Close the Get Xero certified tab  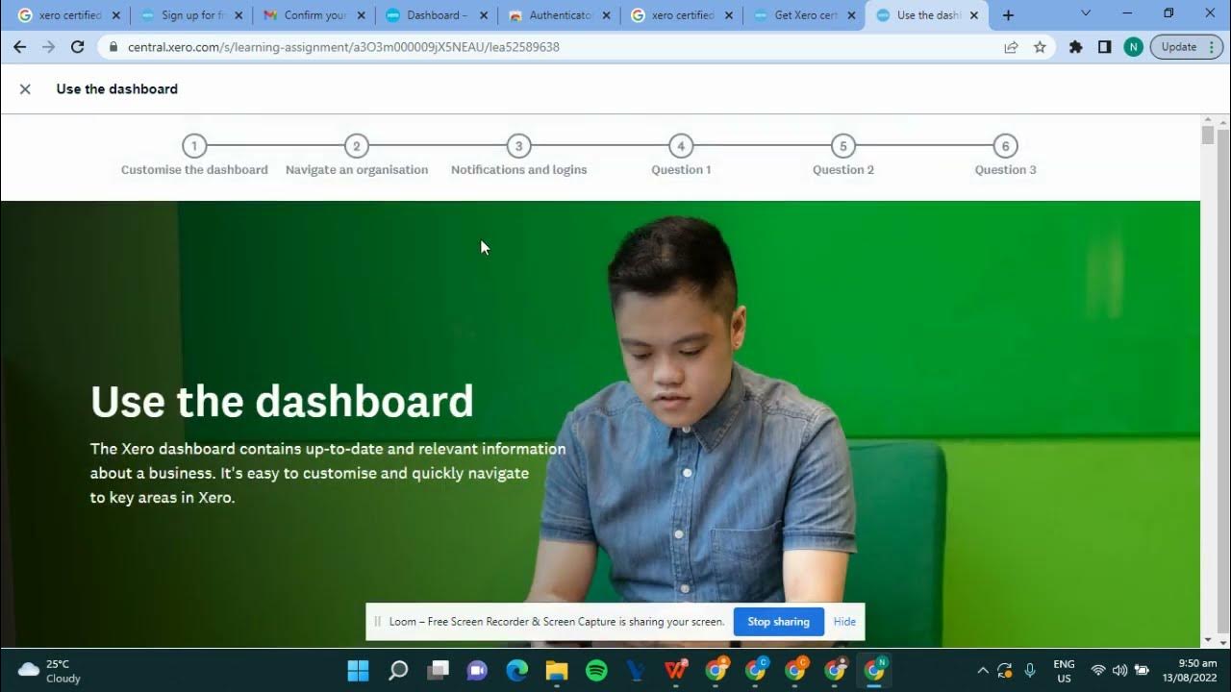[851, 15]
